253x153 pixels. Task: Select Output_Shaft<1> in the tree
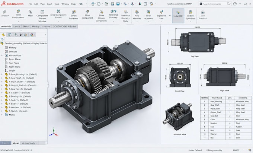point(22,85)
